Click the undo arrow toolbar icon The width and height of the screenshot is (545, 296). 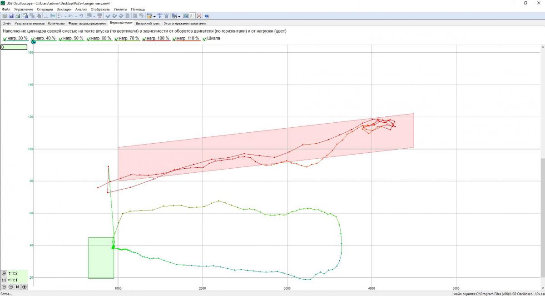point(81,16)
